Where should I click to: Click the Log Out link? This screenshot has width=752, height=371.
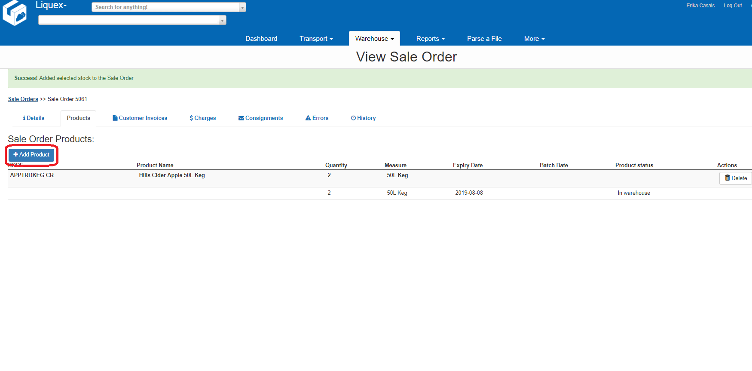coord(733,6)
